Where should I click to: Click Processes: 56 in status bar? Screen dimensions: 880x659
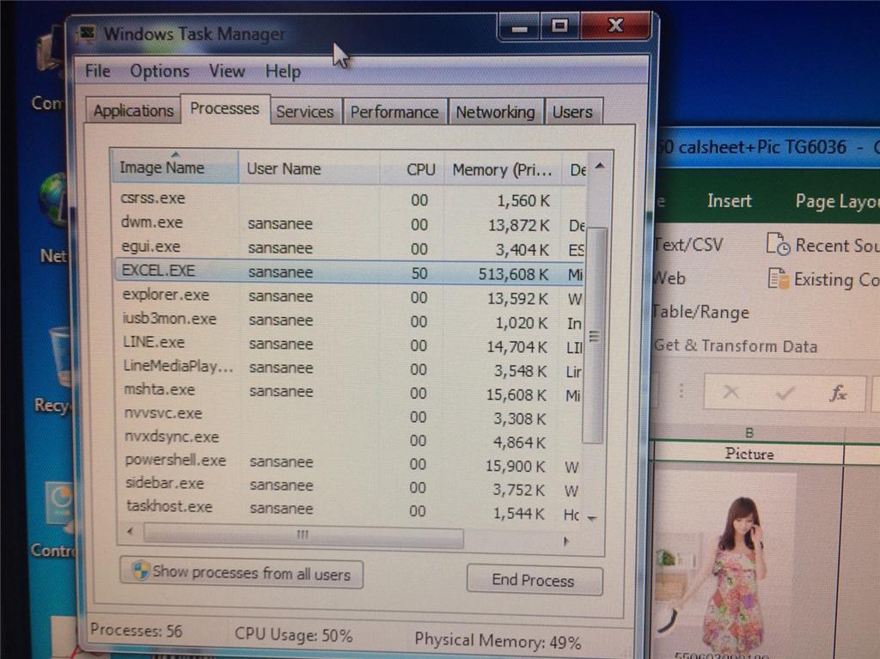137,631
